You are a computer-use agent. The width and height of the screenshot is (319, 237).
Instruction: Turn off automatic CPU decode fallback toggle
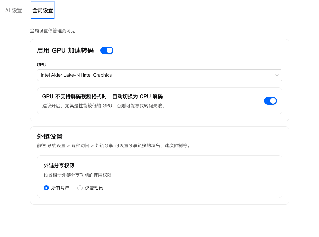click(270, 101)
